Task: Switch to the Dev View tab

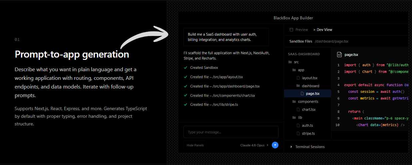Action: (x=323, y=30)
